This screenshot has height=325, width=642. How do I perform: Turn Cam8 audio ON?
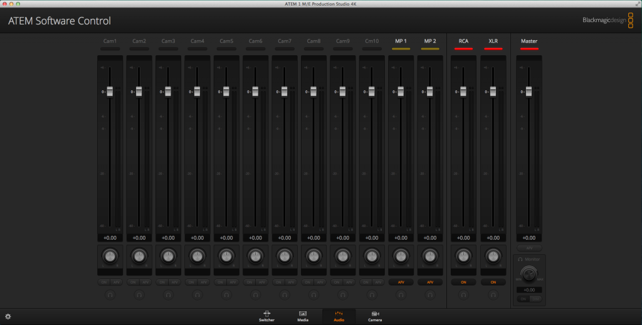(x=307, y=282)
